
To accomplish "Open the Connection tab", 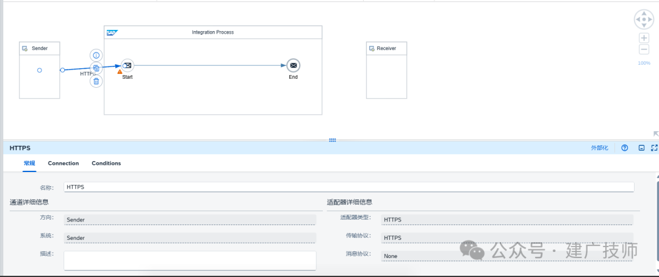I will tap(63, 163).
